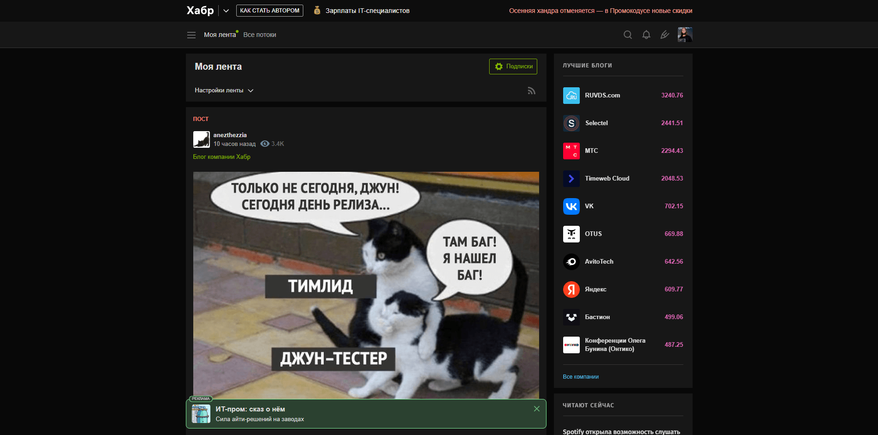This screenshot has height=435, width=878.
Task: Switch to the Моя лента tab
Action: (x=220, y=35)
